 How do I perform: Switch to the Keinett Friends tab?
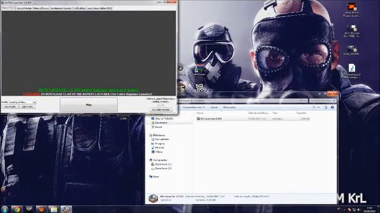[24, 8]
